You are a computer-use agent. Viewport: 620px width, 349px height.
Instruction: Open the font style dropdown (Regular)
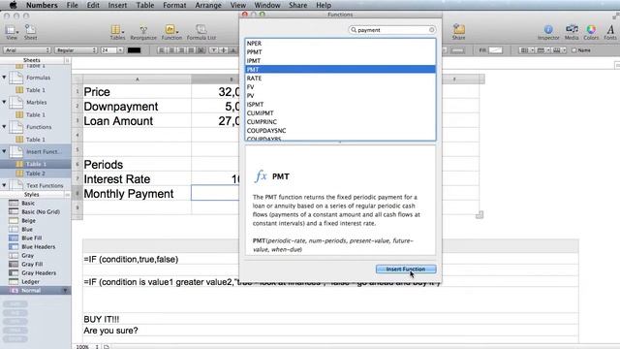pos(76,50)
